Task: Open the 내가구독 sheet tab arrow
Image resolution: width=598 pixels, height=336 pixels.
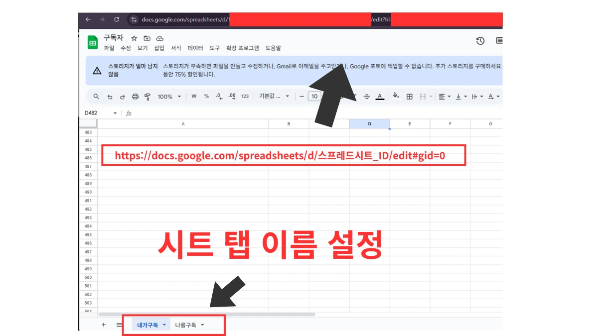Action: tap(164, 325)
